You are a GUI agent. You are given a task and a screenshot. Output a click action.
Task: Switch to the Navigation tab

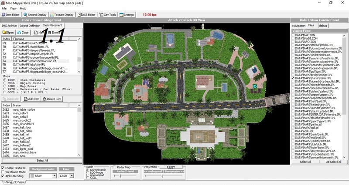(298, 26)
